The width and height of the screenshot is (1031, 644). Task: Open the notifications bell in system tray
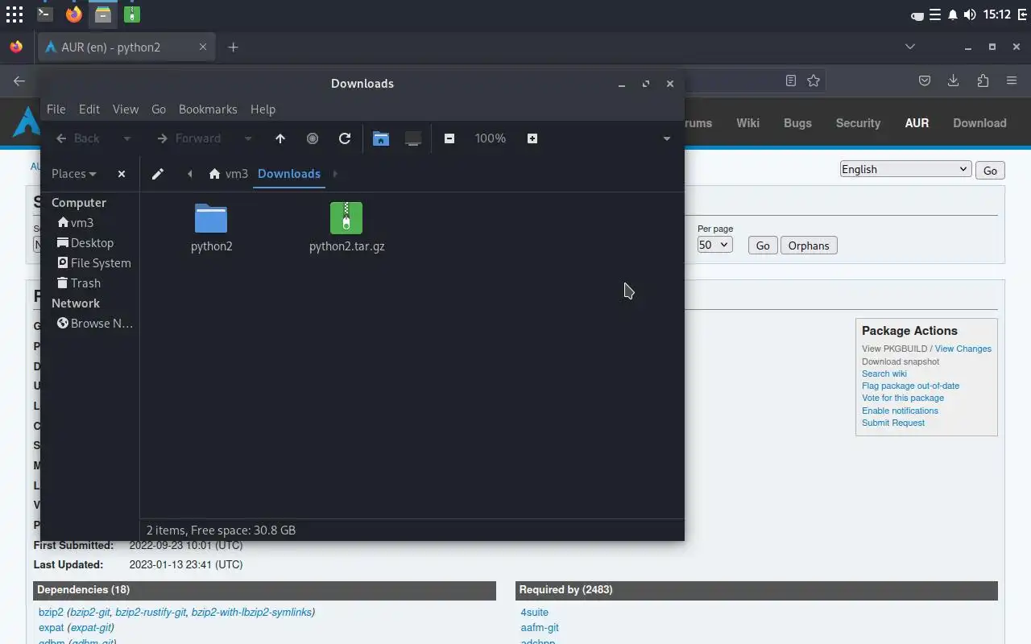pos(953,14)
